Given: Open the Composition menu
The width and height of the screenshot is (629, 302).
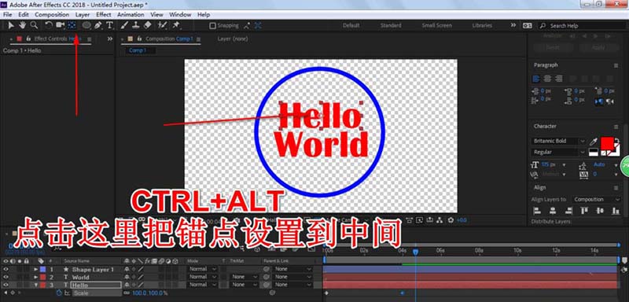Looking at the screenshot, I should click(52, 15).
